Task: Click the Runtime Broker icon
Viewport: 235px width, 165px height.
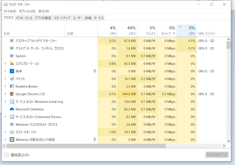Action: coord(12,86)
